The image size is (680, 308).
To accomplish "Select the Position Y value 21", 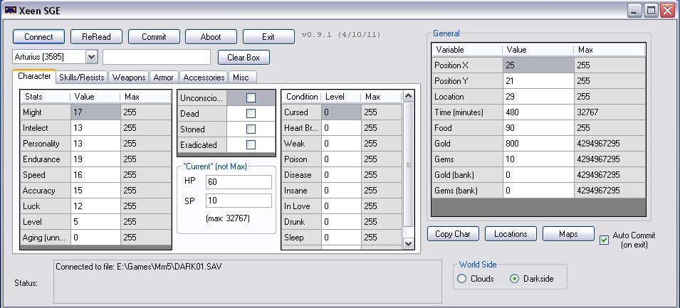I will pyautogui.click(x=538, y=81).
